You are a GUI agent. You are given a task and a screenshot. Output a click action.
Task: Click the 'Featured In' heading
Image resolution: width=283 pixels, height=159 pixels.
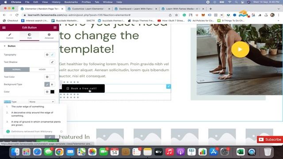(x=74, y=137)
